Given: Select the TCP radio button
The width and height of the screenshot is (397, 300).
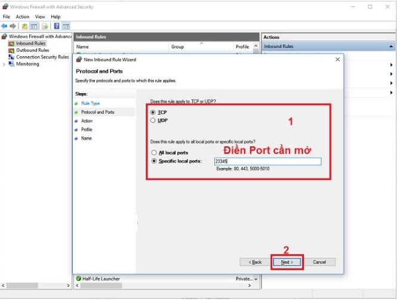Looking at the screenshot, I should click(x=153, y=112).
